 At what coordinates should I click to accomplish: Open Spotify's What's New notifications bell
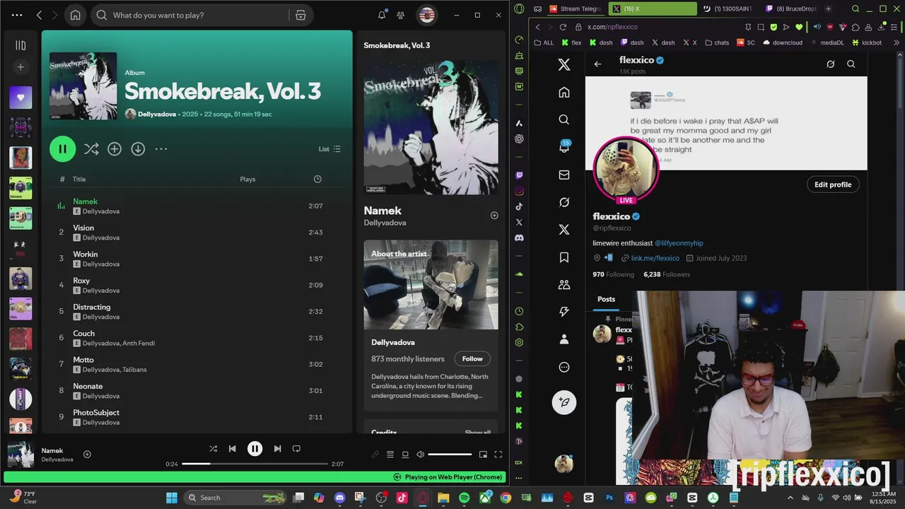click(x=382, y=15)
